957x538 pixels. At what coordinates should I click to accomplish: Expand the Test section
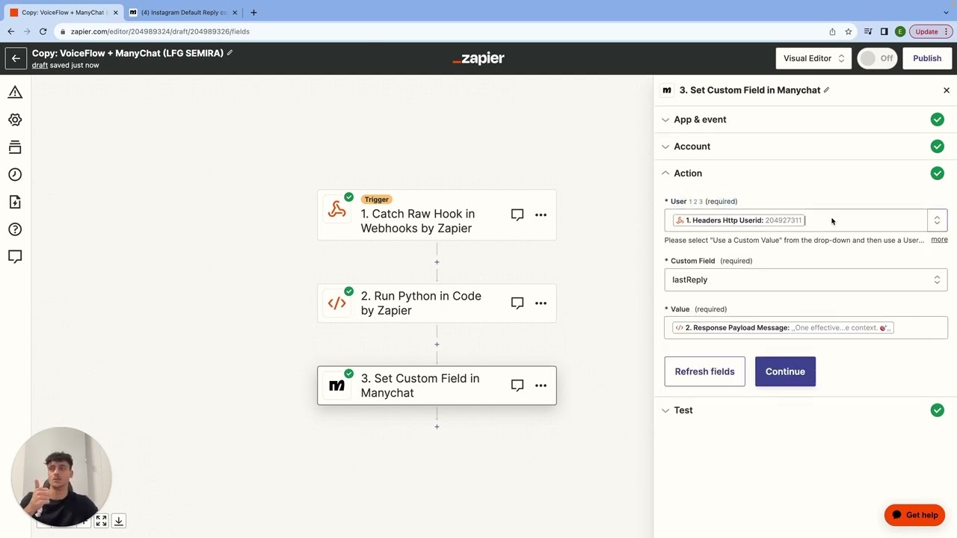tap(804, 410)
